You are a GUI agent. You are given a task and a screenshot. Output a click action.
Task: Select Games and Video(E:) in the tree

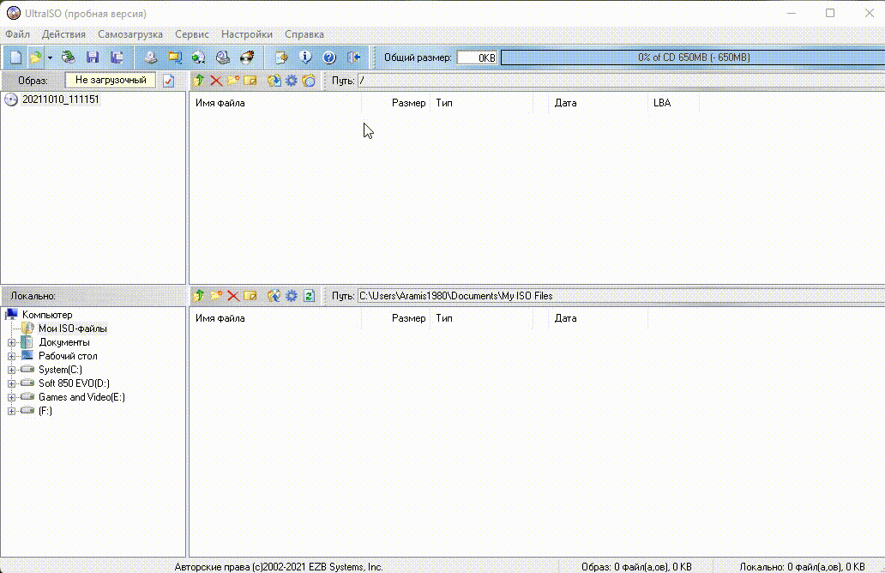[81, 397]
